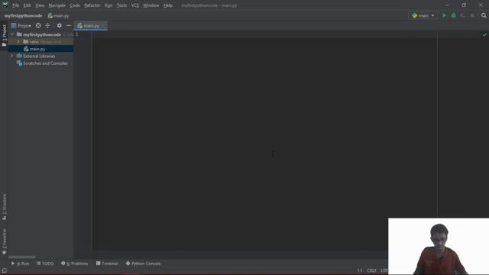Viewport: 489px width, 275px height.
Task: Expand the venv folder
Action: pos(18,41)
